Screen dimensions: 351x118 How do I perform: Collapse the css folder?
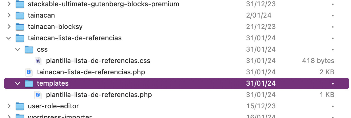point(18,49)
